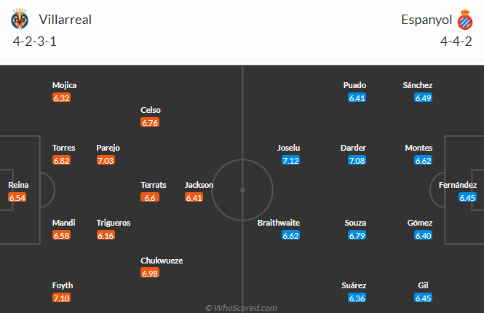This screenshot has height=313, width=484.
Task: Select Parejo's 7.03 rating badge
Action: click(106, 161)
